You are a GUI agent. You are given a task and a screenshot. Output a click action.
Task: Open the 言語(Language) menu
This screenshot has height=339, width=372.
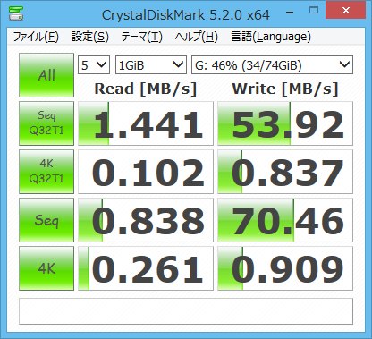[271, 37]
